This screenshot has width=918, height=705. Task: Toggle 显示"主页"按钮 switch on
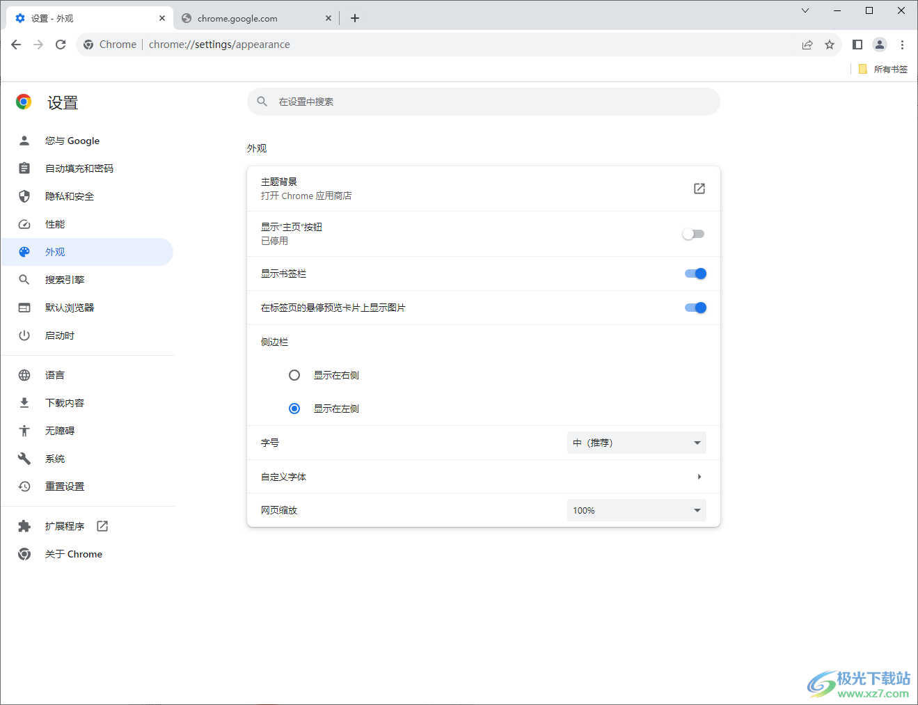(694, 234)
